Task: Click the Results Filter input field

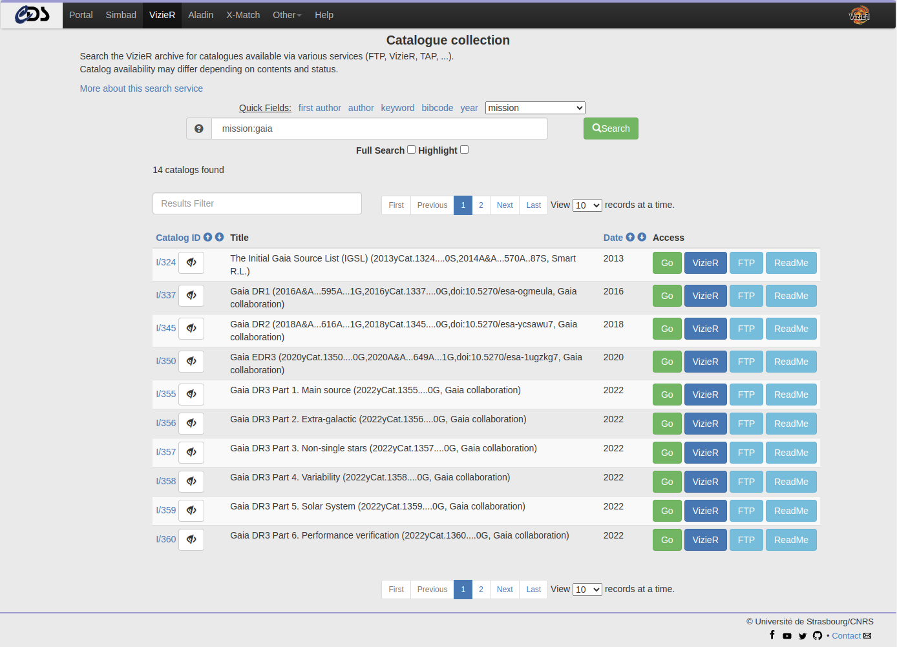Action: 257,203
